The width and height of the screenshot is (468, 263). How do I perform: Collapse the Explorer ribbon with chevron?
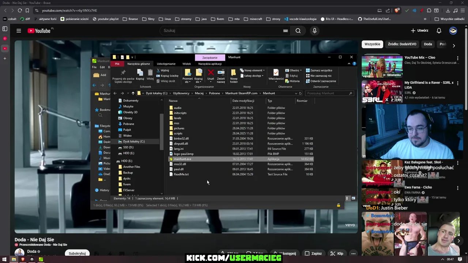pos(349,64)
